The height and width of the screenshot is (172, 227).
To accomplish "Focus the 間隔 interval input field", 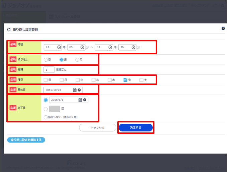I will [x=49, y=70].
